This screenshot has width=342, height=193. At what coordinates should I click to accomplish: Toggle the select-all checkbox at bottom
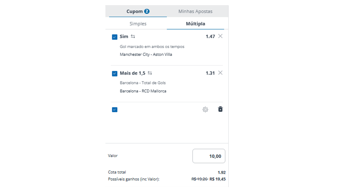point(115,110)
